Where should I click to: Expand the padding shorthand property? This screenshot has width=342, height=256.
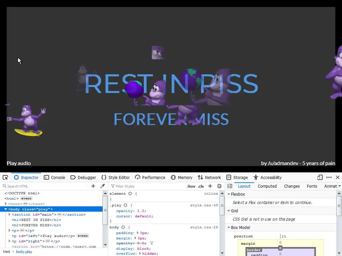click(x=138, y=233)
